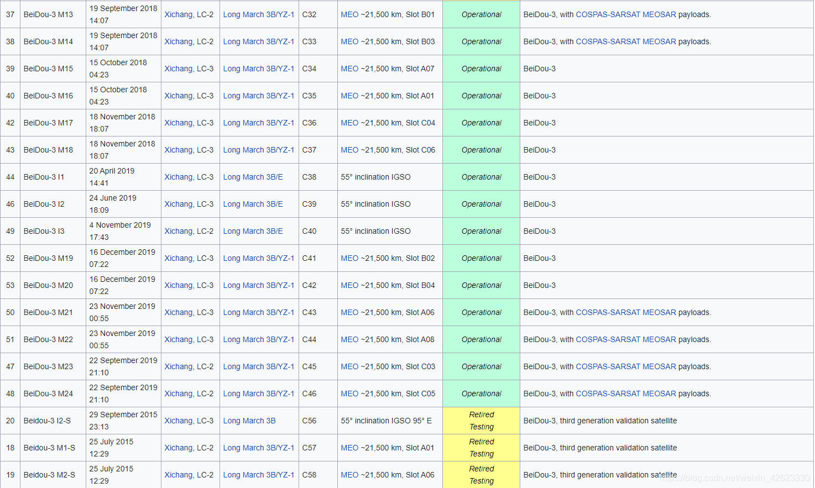Select the Beidou-3 M2-S satellite name cell
815x488 pixels.
click(x=53, y=475)
